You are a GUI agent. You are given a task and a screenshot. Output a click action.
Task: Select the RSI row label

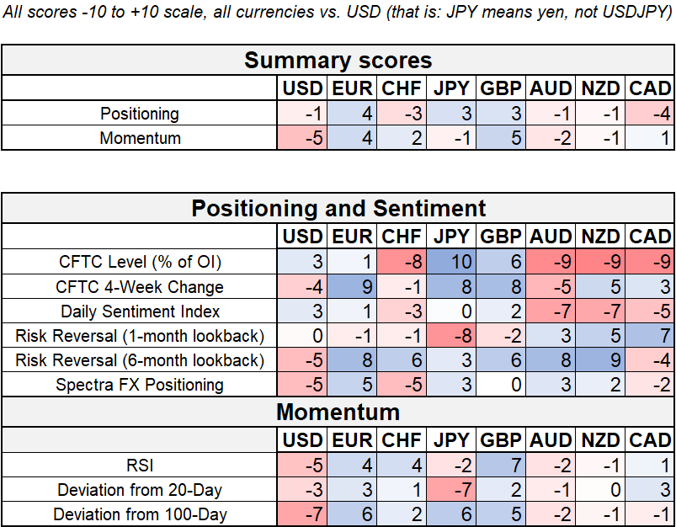point(140,465)
